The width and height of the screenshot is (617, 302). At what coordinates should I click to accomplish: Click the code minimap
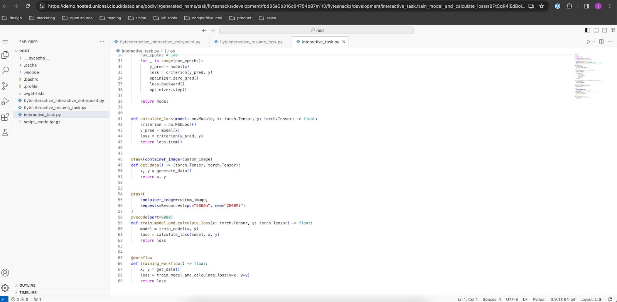pos(588,77)
